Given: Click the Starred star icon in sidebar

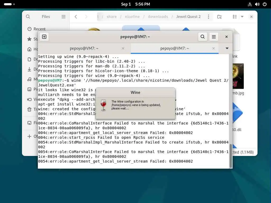Looking at the screenshot, I should coord(29,39).
